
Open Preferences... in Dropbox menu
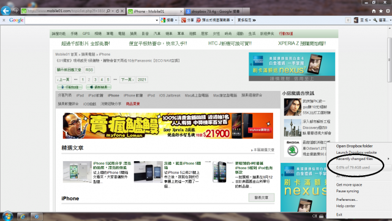347,200
